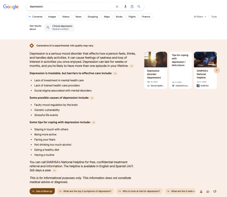Click 'Eating a healthy diet' bullet
Screen dimensions: 227x197
click(47, 150)
